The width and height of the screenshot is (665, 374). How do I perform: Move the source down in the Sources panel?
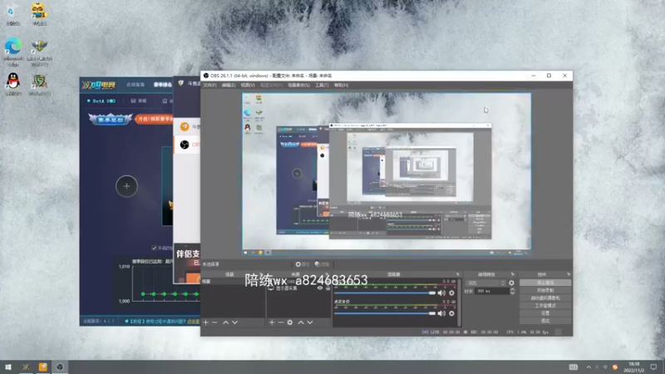pyautogui.click(x=310, y=322)
